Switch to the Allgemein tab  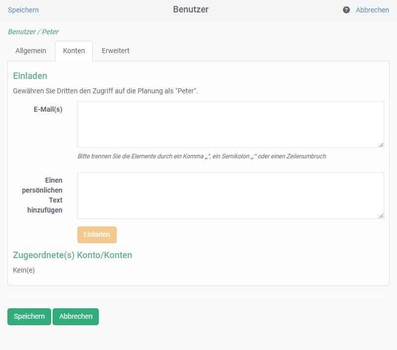point(31,51)
